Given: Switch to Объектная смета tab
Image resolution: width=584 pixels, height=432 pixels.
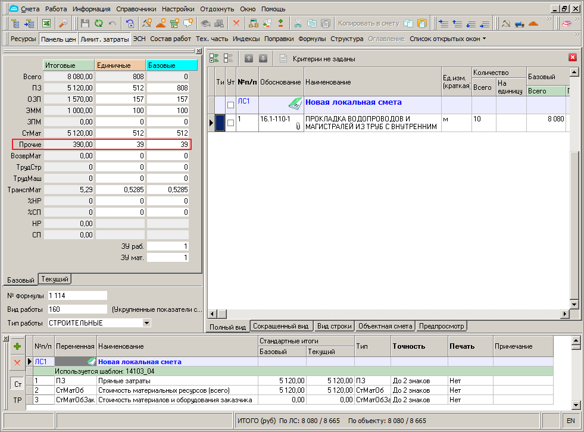Looking at the screenshot, I should tap(385, 326).
